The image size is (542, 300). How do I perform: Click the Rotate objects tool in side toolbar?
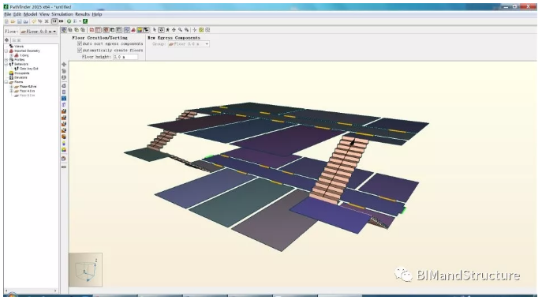tap(64, 71)
